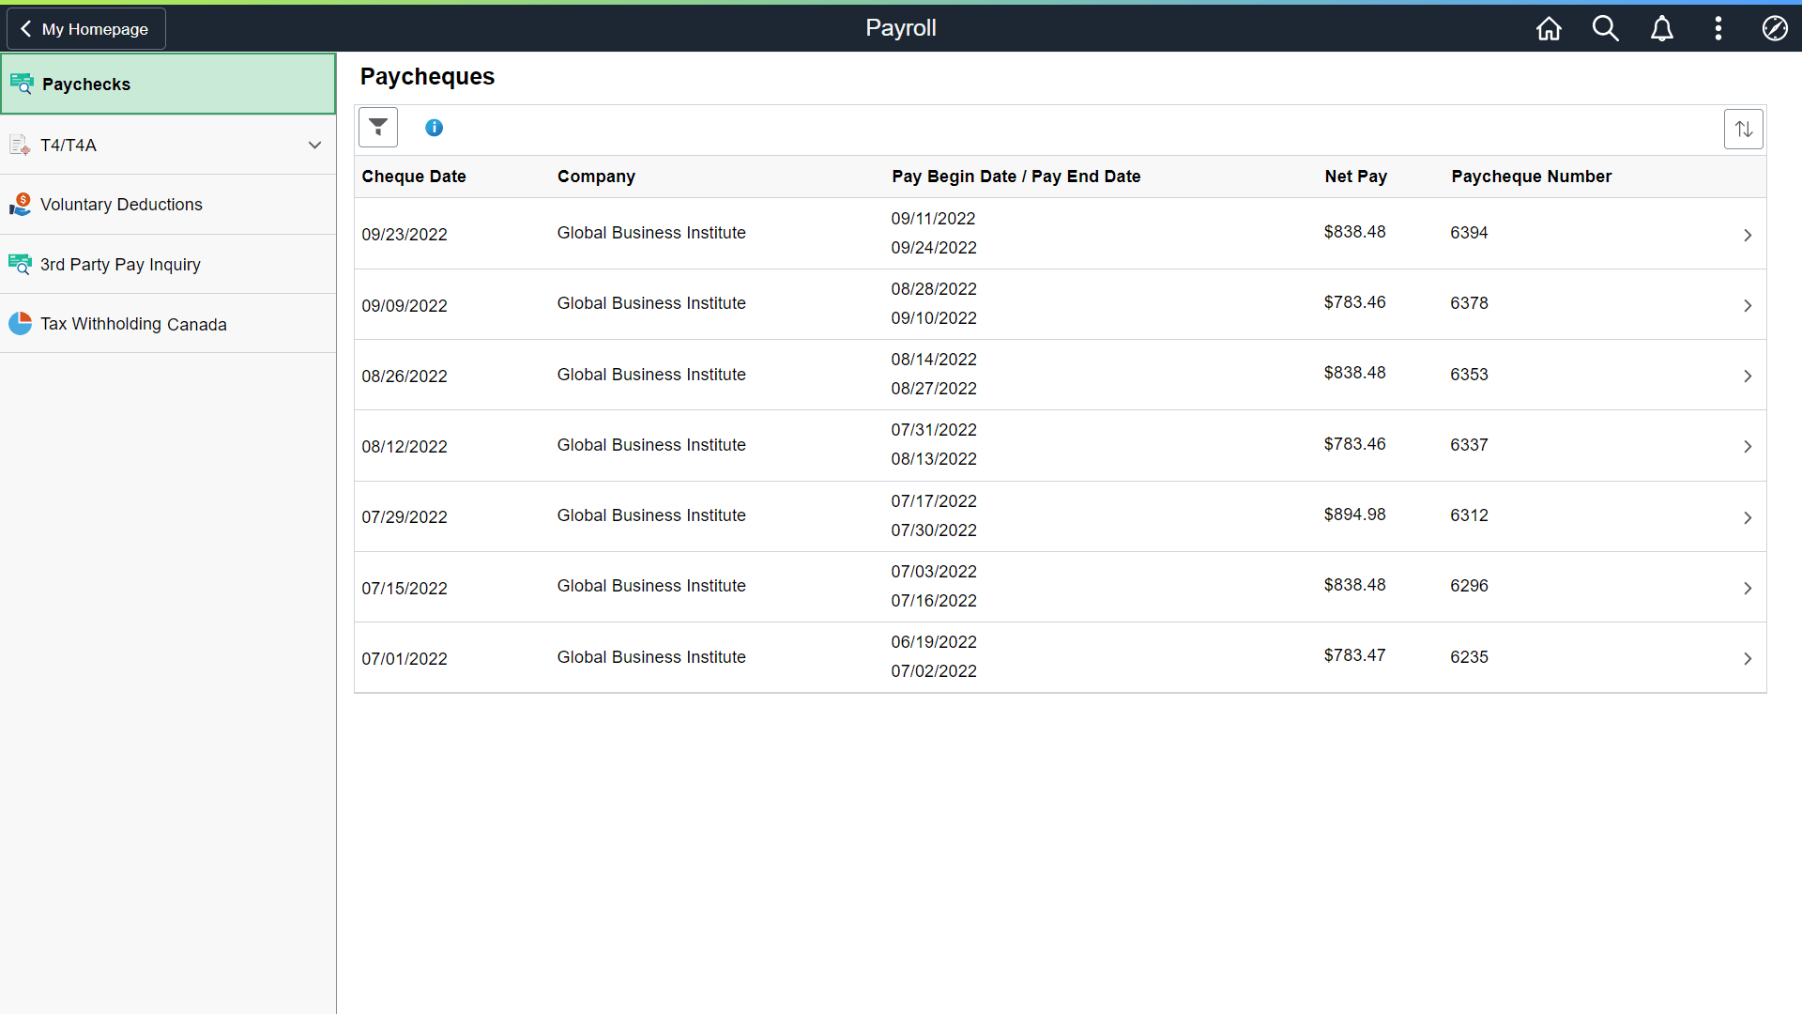This screenshot has height=1014, width=1802.
Task: Open details for paycheque 6235
Action: (1748, 658)
